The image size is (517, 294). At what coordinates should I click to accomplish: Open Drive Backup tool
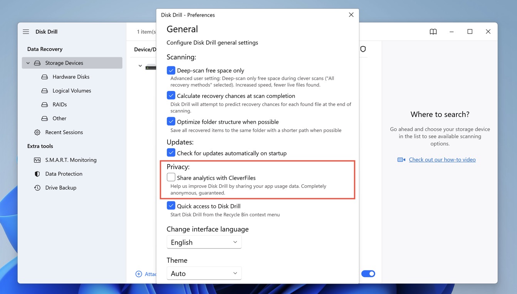(x=61, y=188)
